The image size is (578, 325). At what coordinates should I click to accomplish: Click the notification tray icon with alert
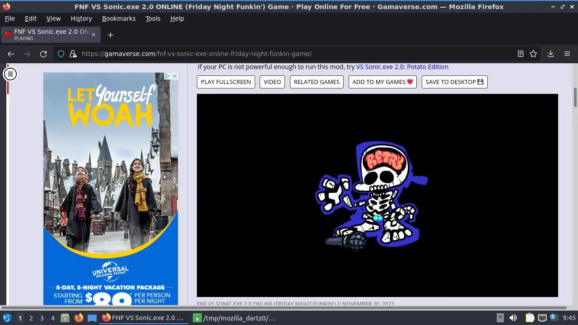coord(554,318)
